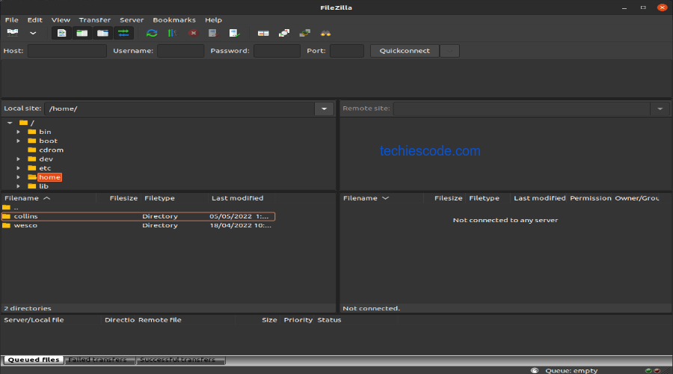Disconnect from the current server icon
Viewport: 673px width, 374px height.
pos(213,33)
